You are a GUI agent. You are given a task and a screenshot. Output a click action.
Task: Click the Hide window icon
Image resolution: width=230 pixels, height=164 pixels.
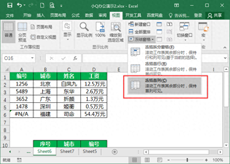(x=159, y=32)
